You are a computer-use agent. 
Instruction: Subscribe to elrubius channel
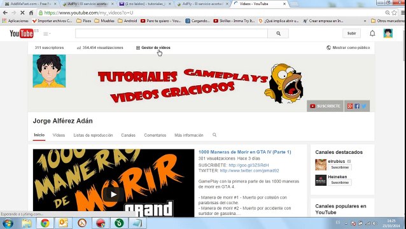click(x=340, y=167)
